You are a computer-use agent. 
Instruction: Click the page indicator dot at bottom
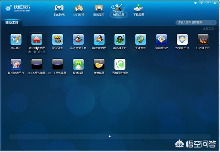(x=110, y=137)
